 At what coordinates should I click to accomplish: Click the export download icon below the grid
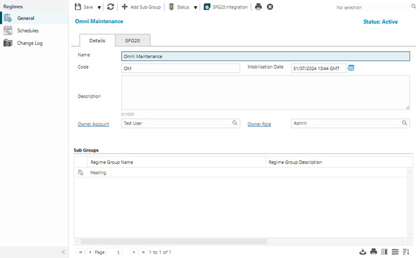(363, 252)
